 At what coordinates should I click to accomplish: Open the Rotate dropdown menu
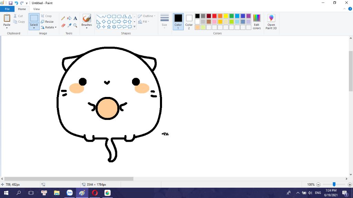point(48,27)
